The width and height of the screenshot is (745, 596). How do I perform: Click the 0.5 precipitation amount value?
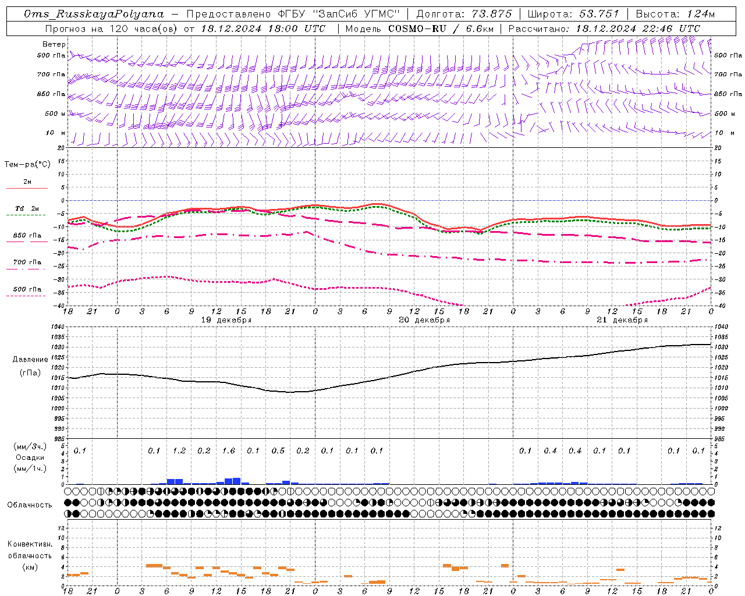tap(278, 450)
